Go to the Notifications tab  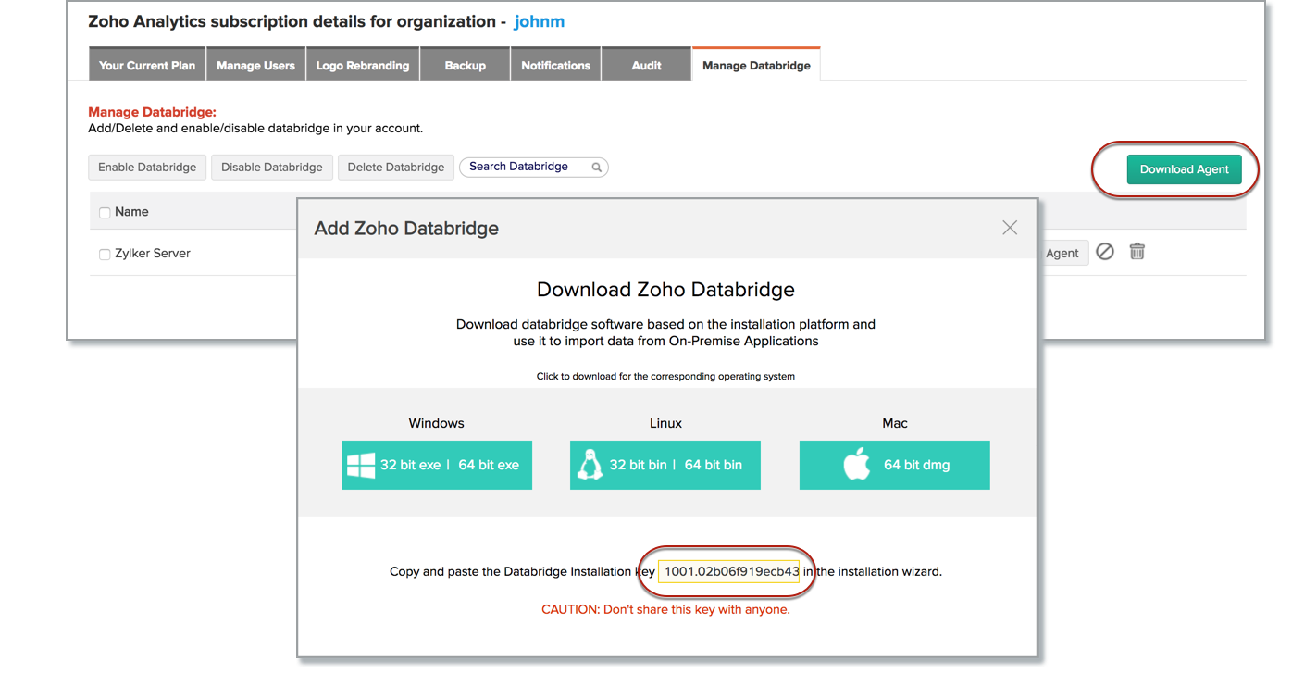coord(555,65)
